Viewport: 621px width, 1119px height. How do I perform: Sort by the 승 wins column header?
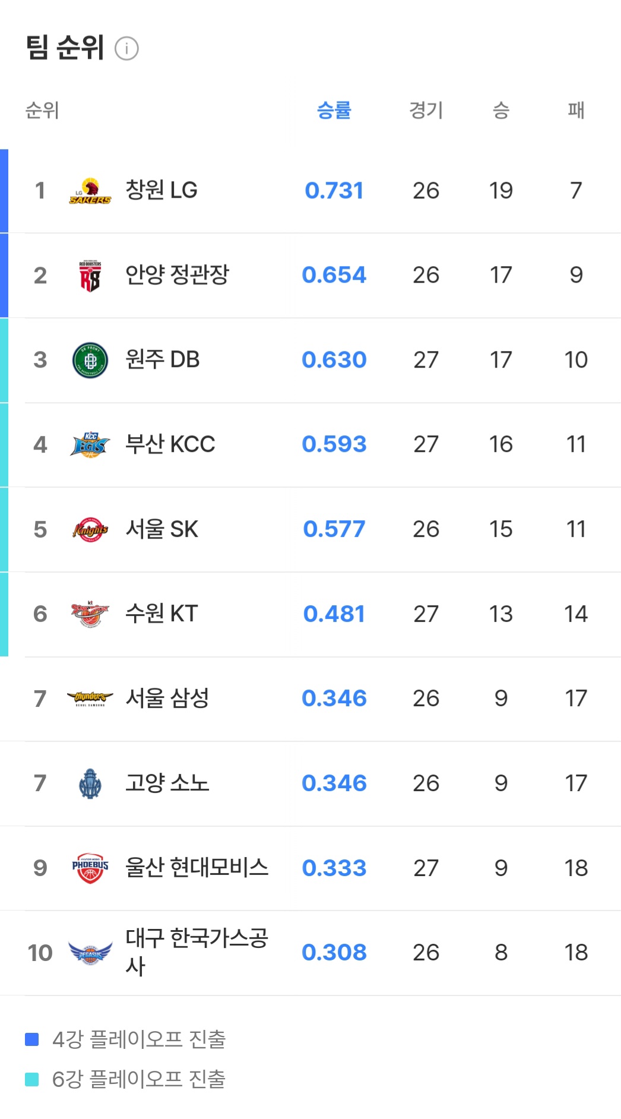pyautogui.click(x=501, y=110)
